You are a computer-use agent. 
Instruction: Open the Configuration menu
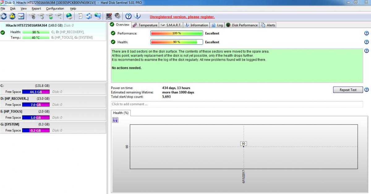pos(55,9)
